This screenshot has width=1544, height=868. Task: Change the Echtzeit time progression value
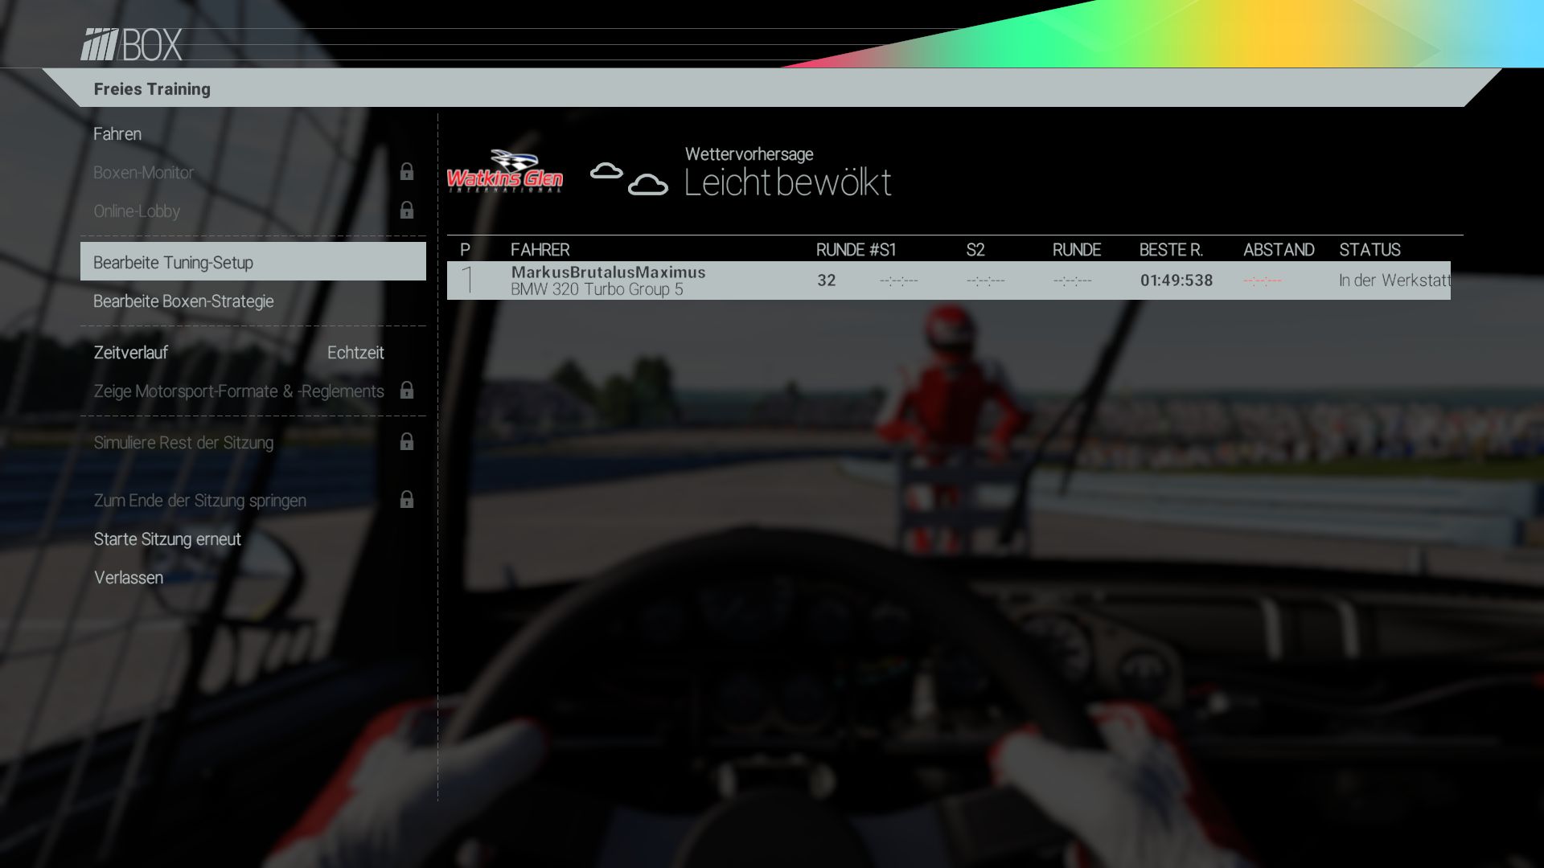(355, 353)
